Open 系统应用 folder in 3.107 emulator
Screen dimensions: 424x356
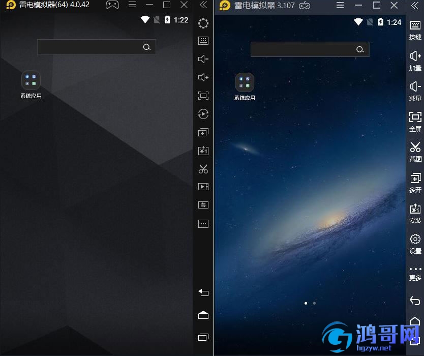coord(245,86)
